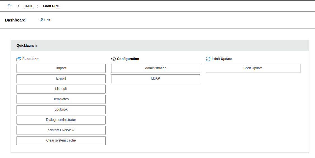Image resolution: width=315 pixels, height=158 pixels.
Task: Open Administration settings
Action: point(156,68)
